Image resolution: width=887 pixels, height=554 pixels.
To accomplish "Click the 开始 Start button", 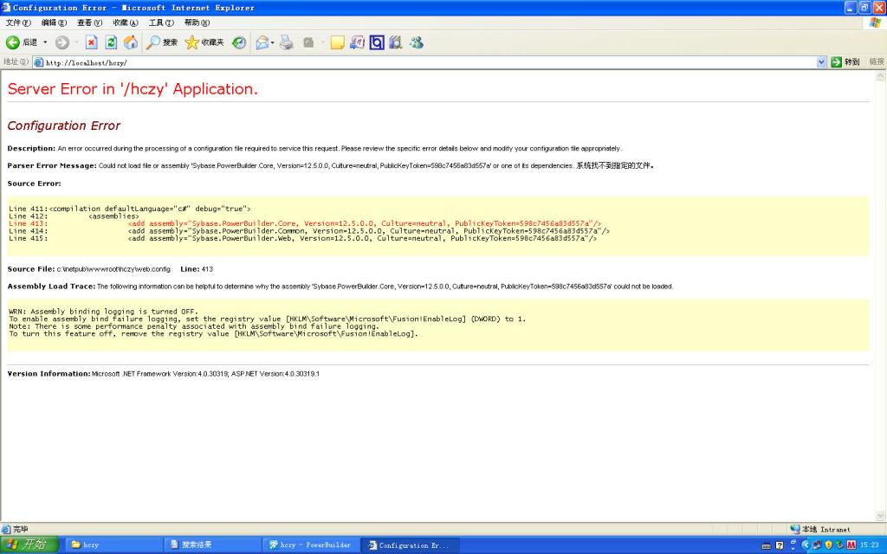I will [29, 545].
